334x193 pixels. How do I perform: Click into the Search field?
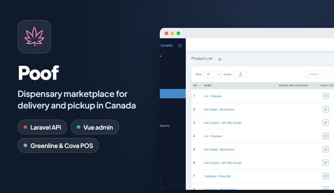tap(320, 74)
